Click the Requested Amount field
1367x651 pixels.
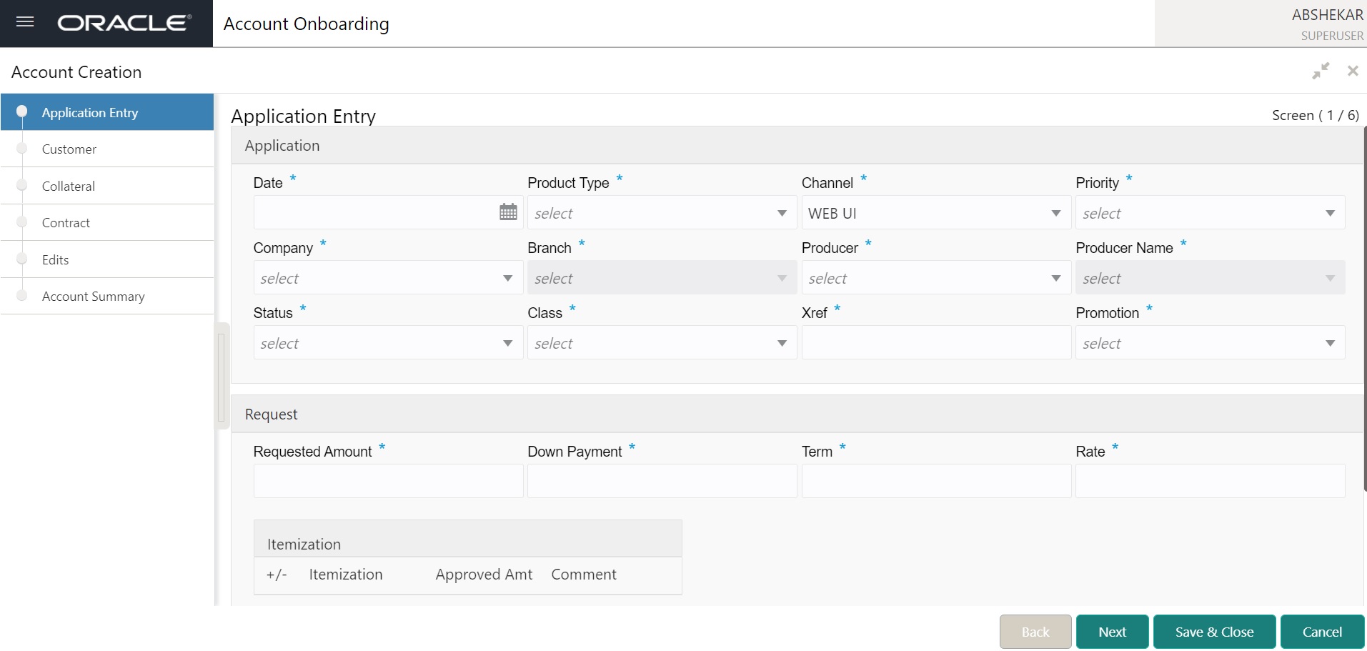tap(388, 481)
